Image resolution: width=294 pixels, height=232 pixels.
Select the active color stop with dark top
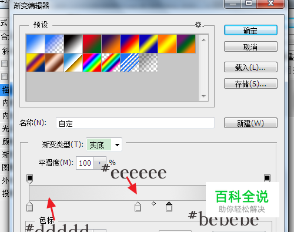[169, 207]
